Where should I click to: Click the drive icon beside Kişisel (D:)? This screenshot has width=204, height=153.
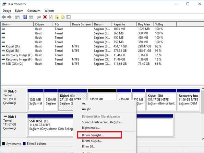pyautogui.click(x=3, y=46)
